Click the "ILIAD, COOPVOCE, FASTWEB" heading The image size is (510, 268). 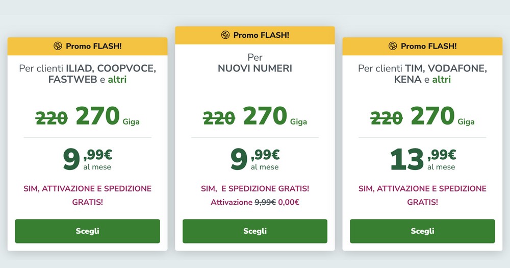(x=88, y=74)
